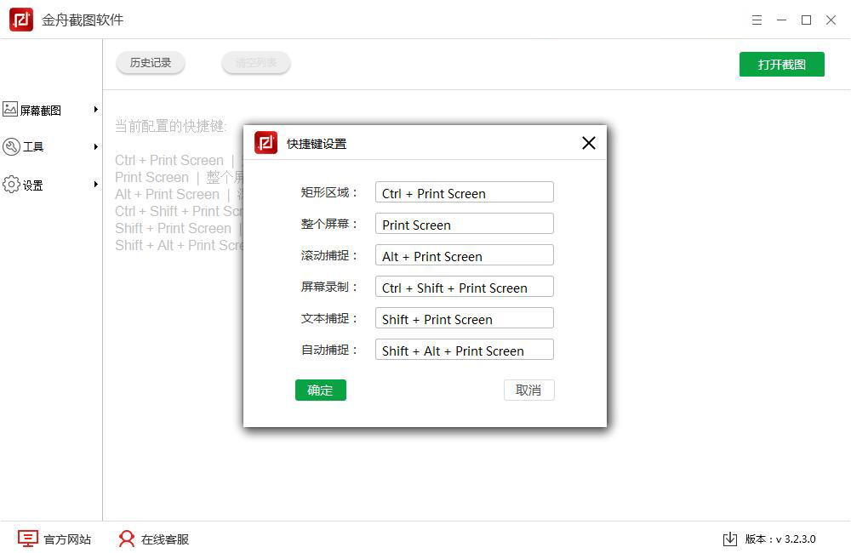Click the 历史记录 button at top
The image size is (851, 553).
(150, 62)
